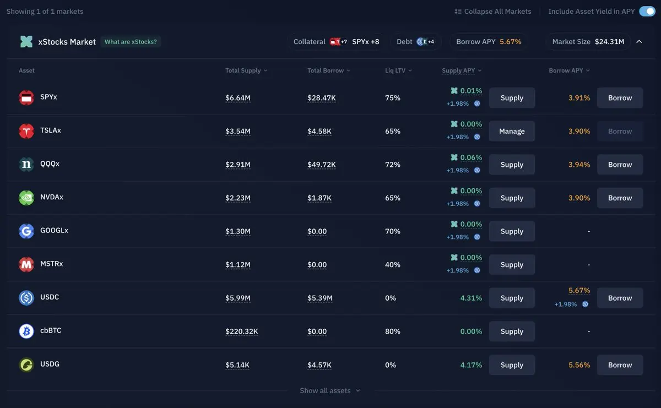Click the reward icon in MSTRx supply APY
661x408 pixels.
(x=477, y=270)
